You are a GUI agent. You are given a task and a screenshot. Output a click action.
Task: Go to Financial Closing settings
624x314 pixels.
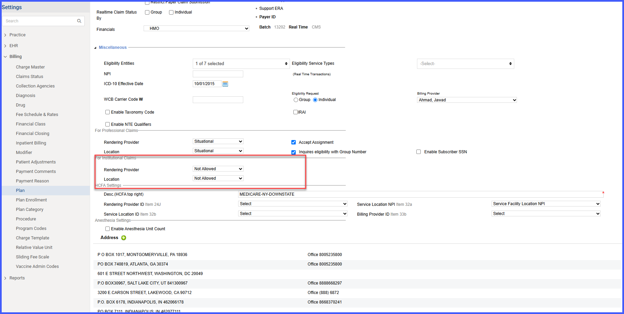click(33, 134)
